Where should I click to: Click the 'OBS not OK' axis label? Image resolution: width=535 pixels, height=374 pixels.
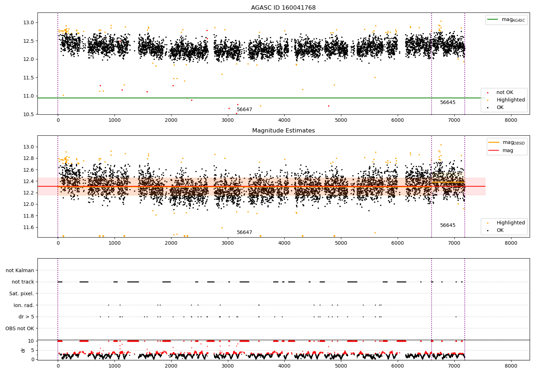[20, 328]
